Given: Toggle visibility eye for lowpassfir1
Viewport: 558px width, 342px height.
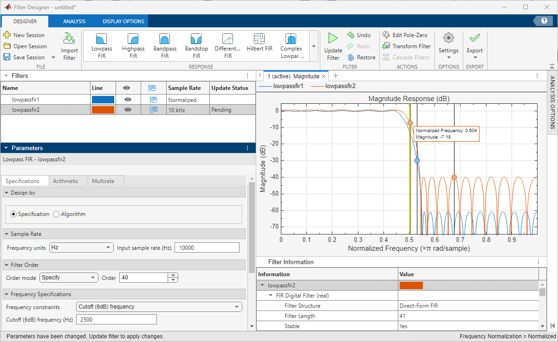Looking at the screenshot, I should pos(128,100).
